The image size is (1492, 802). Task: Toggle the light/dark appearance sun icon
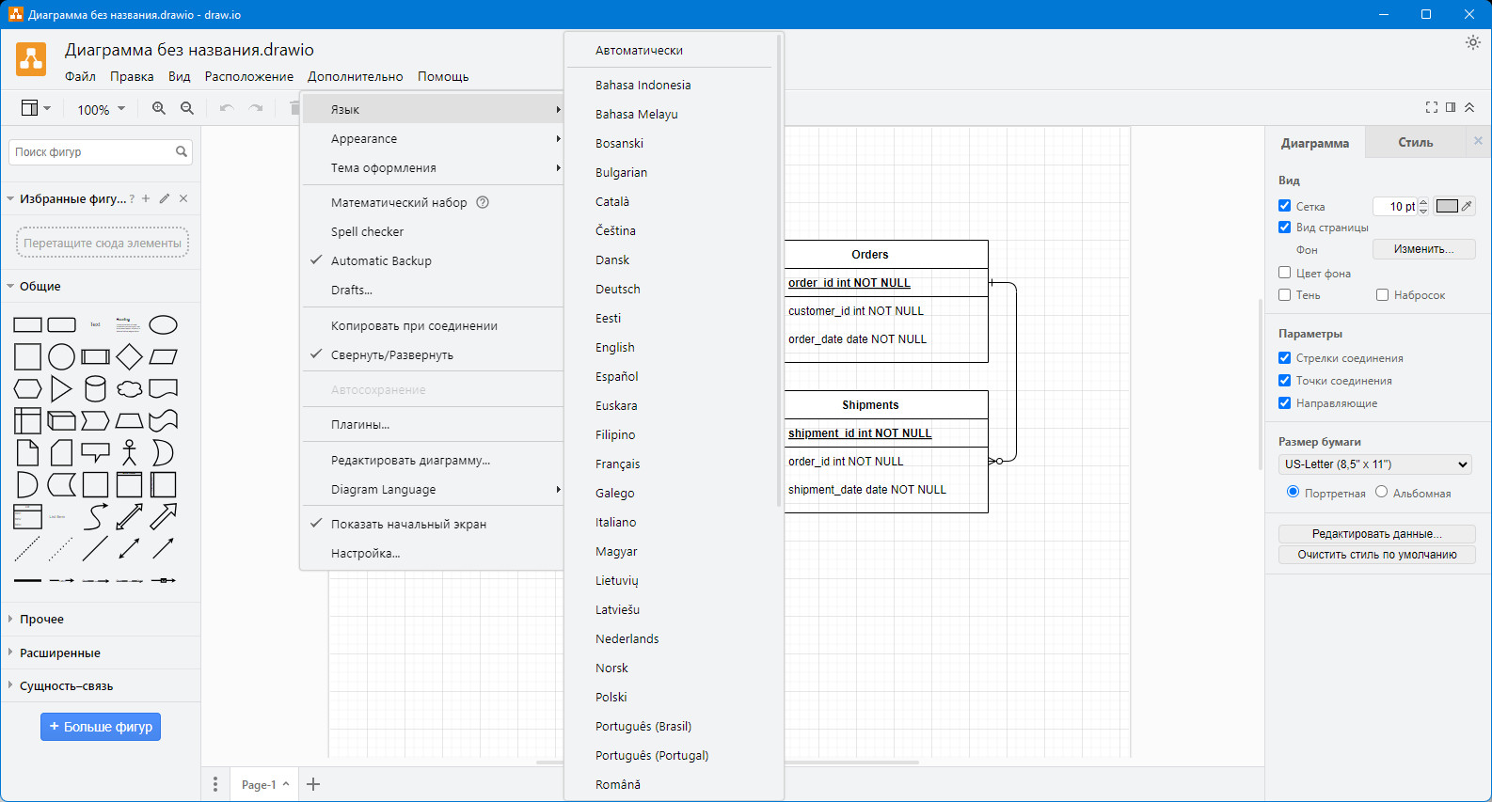[1473, 42]
